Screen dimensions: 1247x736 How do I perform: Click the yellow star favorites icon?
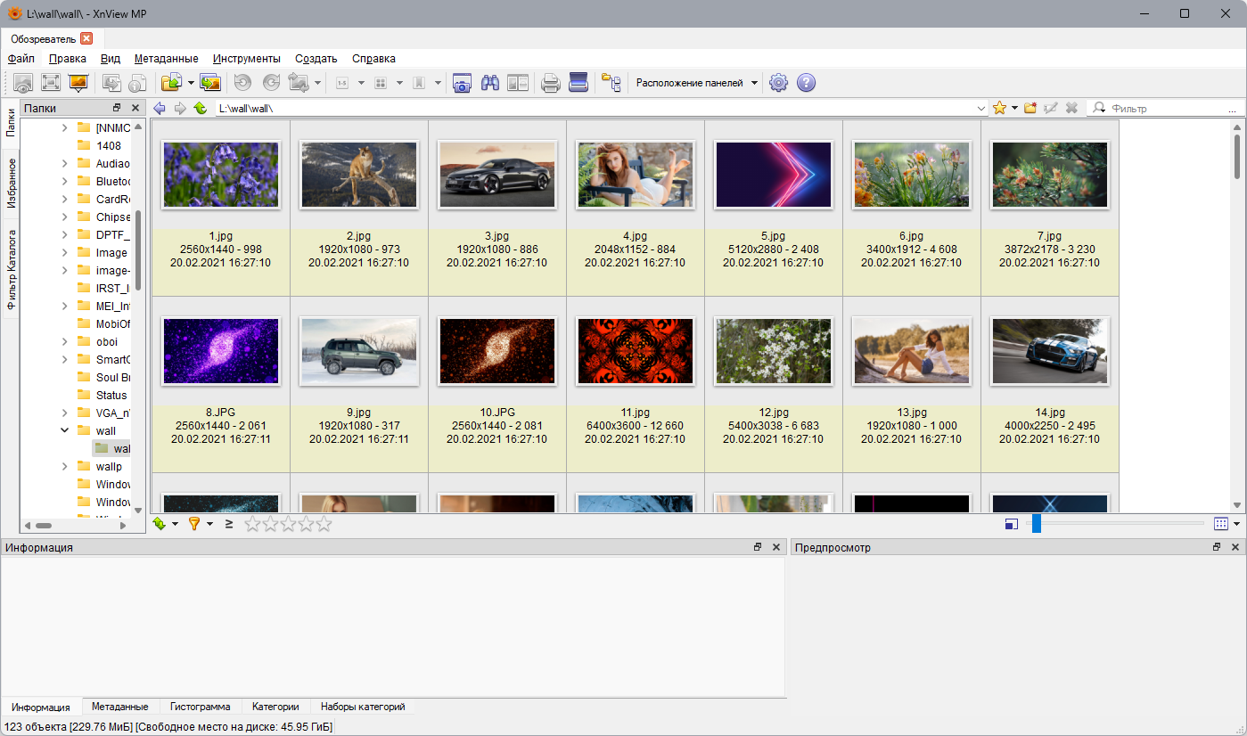(999, 108)
